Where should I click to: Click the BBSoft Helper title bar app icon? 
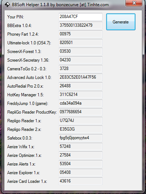[x=7, y=5]
